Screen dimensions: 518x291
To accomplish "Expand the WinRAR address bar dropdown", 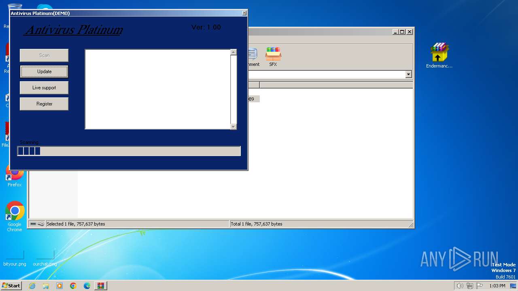I will (x=408, y=74).
